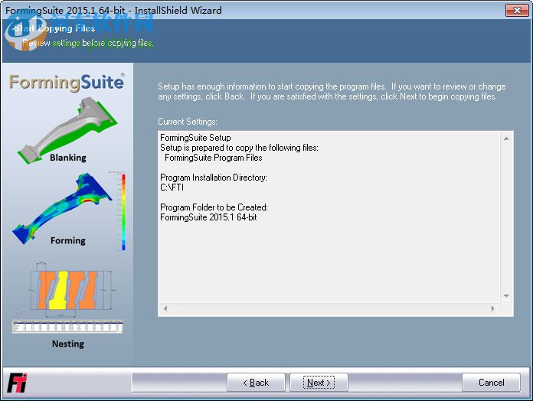Viewport: 533px width, 401px height.
Task: Click 'FormingSuite Program Files' line
Action: 214,158
